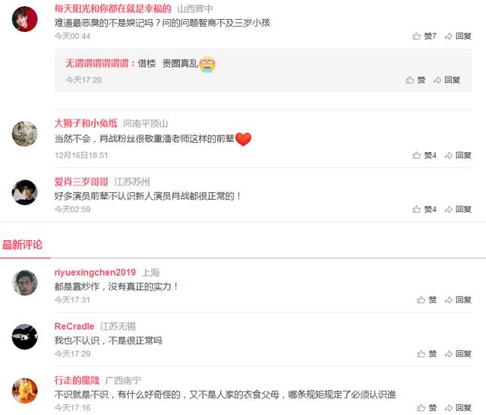Reply to ReCradle's comment

pos(458,354)
